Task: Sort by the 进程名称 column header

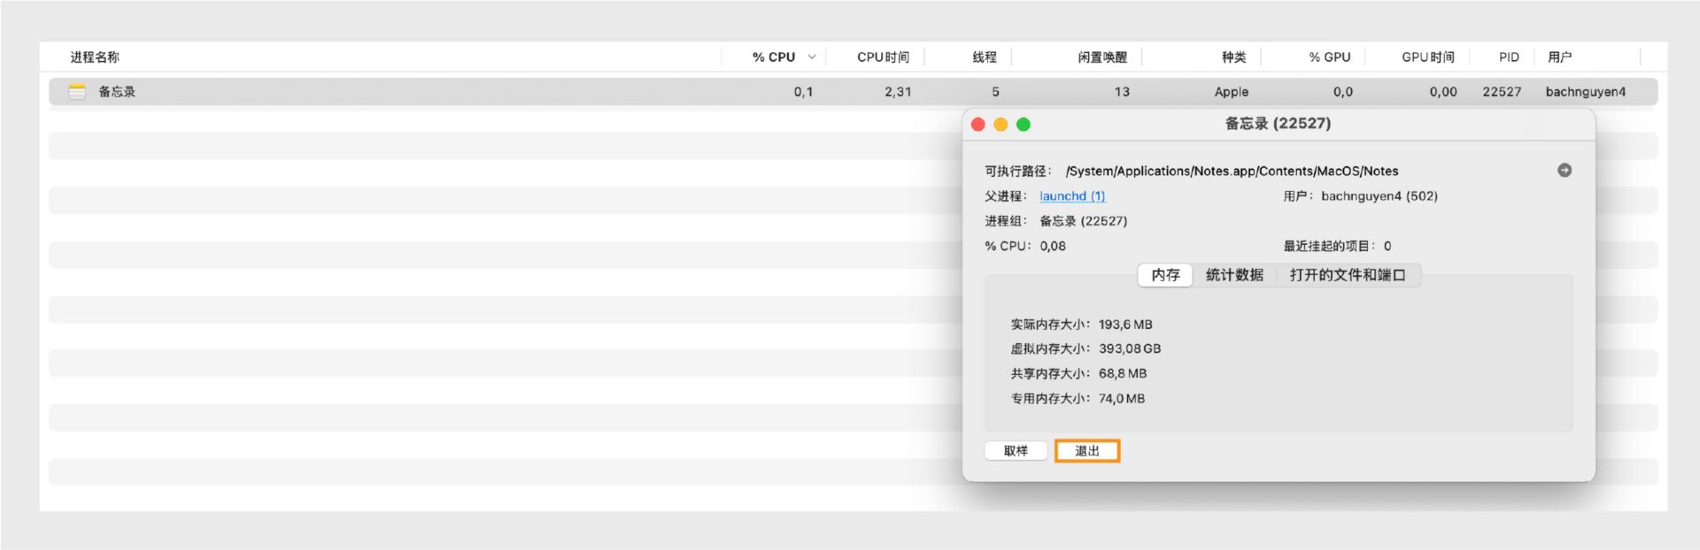Action: coord(95,57)
